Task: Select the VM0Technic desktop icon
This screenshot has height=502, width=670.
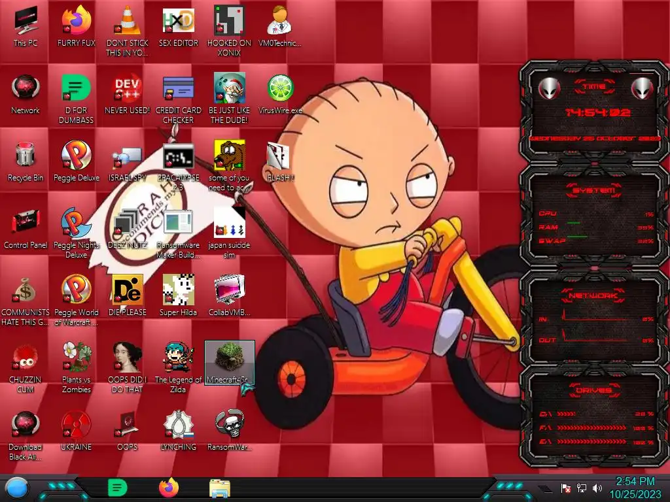Action: click(x=280, y=26)
